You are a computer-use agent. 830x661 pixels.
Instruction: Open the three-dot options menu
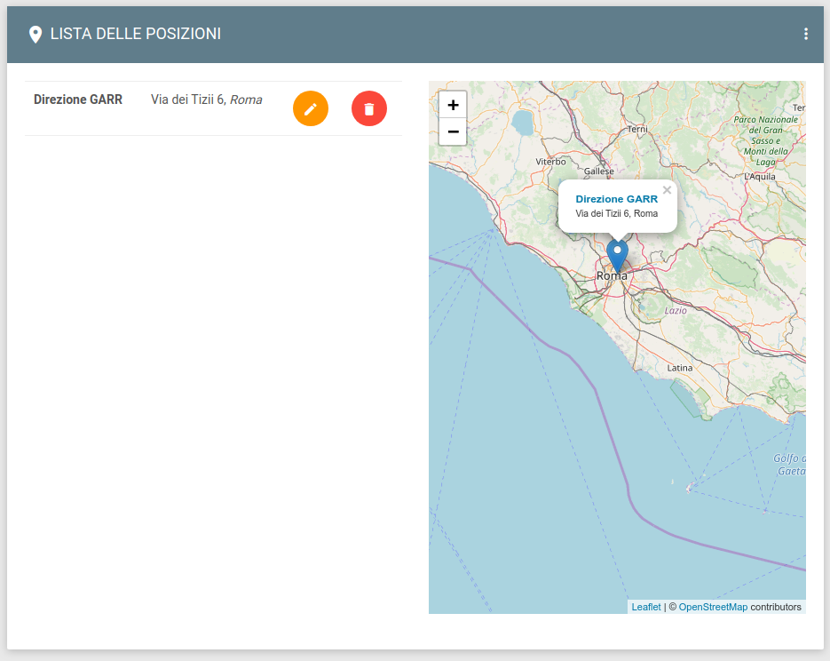pos(805,34)
